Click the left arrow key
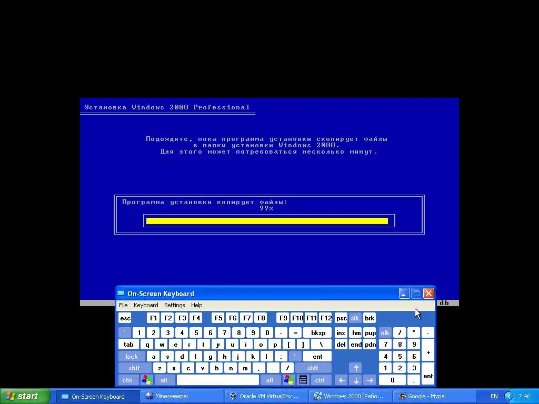The image size is (539, 404). click(342, 380)
